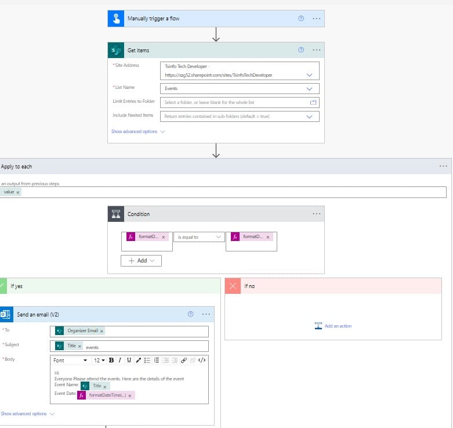Open help for Manually trigger a flow
Image resolution: width=453 pixels, height=428 pixels.
pyautogui.click(x=301, y=19)
